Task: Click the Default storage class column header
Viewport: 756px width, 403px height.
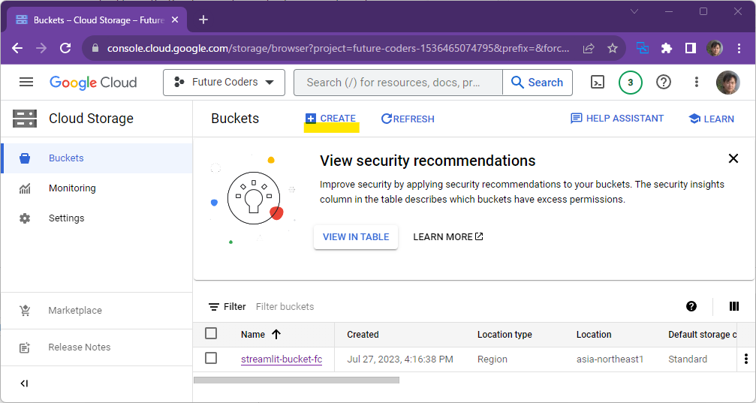Action: [702, 335]
